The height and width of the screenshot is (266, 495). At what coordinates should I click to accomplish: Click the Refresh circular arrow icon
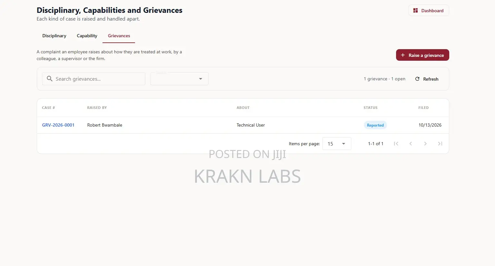pyautogui.click(x=417, y=79)
